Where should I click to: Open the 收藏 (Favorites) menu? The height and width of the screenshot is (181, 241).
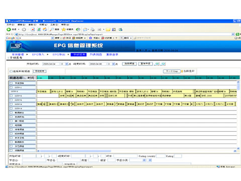(43, 25)
